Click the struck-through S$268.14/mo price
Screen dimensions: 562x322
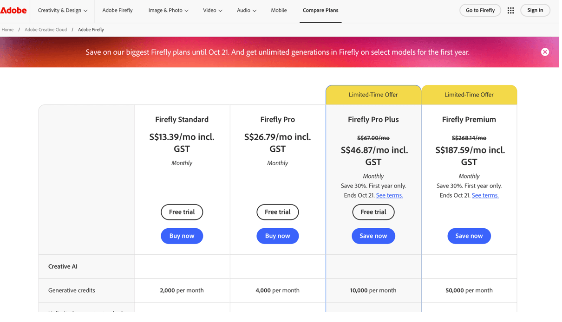(469, 138)
